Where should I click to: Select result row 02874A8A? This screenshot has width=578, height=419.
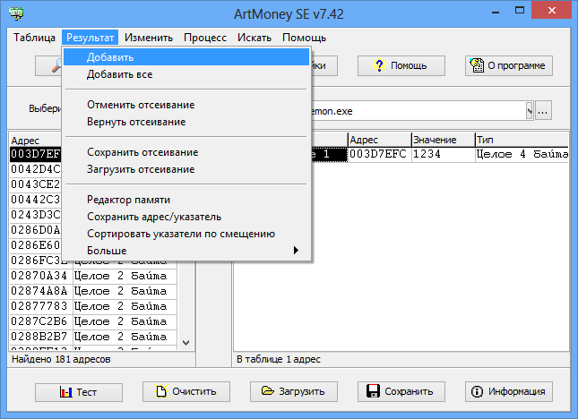click(93, 291)
